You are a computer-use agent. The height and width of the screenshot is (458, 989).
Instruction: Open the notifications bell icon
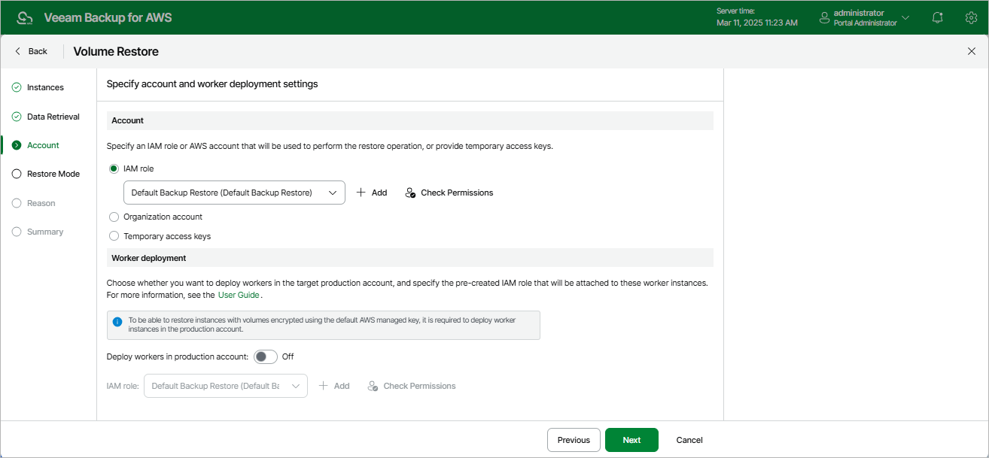tap(937, 17)
